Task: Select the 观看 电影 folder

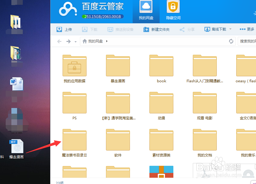Action: pos(205,103)
